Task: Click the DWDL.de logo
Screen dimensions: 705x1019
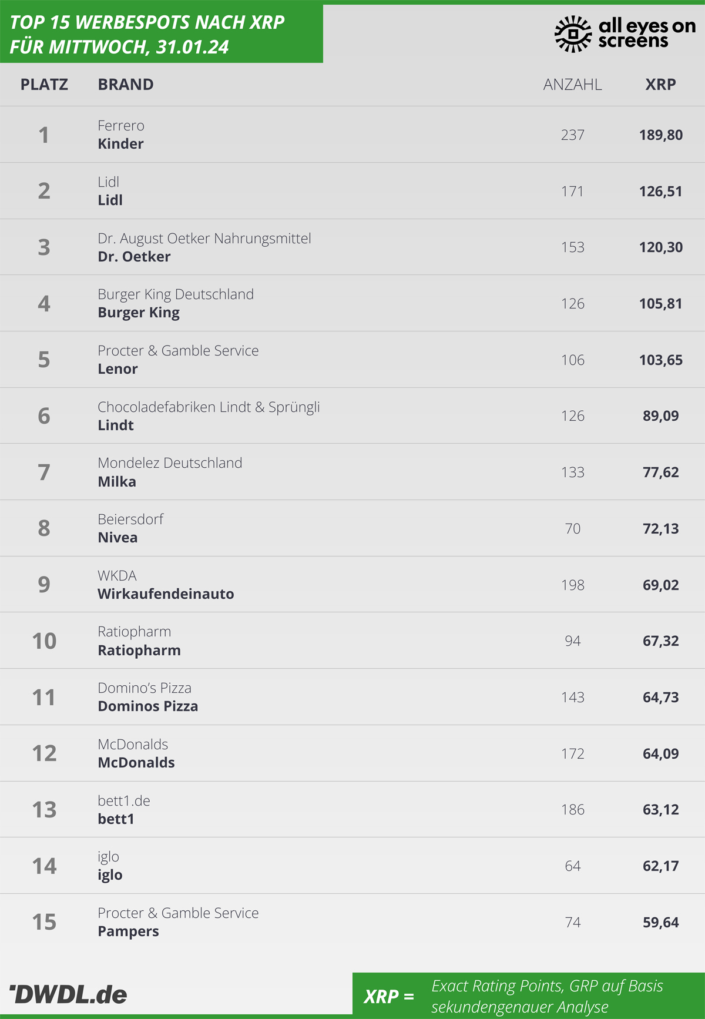Action: [68, 994]
